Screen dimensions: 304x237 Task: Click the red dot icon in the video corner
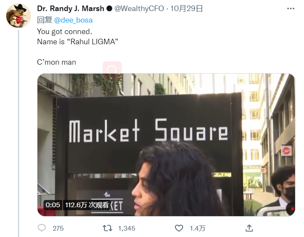[x=292, y=209]
